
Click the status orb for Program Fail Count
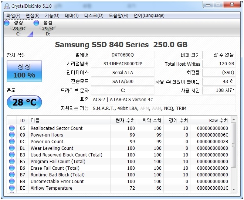coord(12,161)
